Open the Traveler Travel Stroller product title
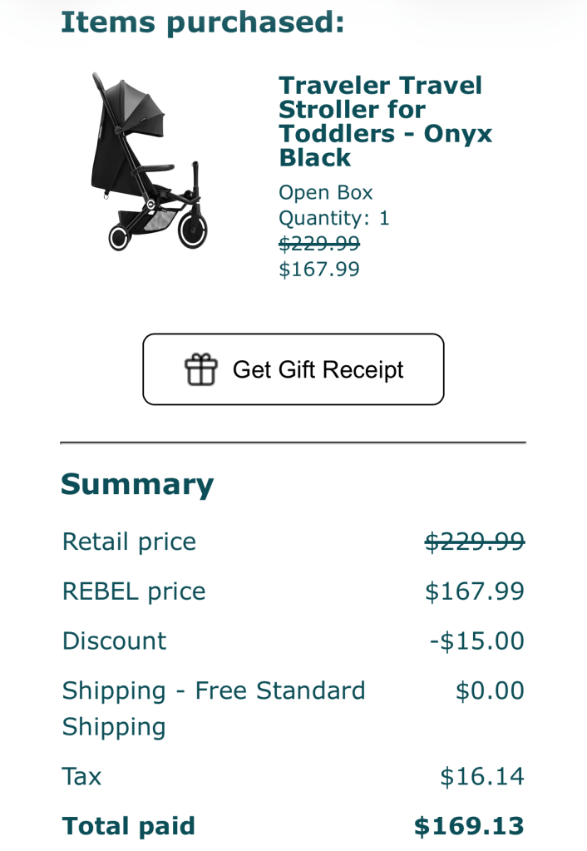587x851 pixels. [385, 121]
